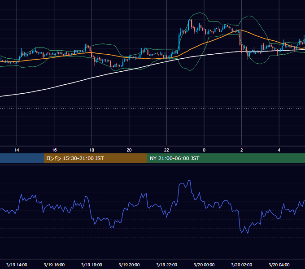
Task: Click the hour label '0' on price chart axis
Action: [x=204, y=150]
